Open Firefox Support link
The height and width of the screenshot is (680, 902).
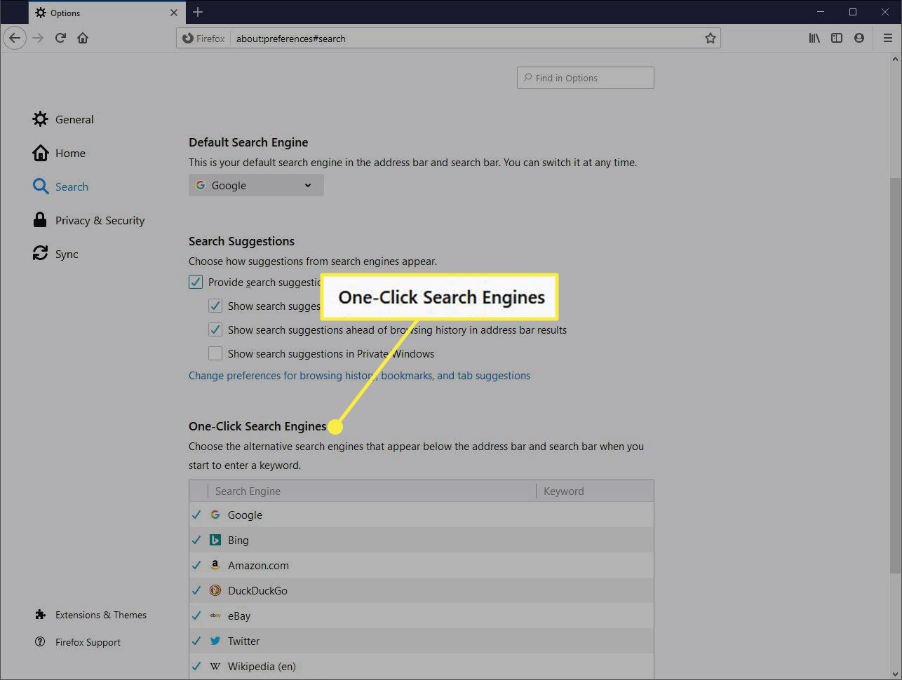click(78, 642)
